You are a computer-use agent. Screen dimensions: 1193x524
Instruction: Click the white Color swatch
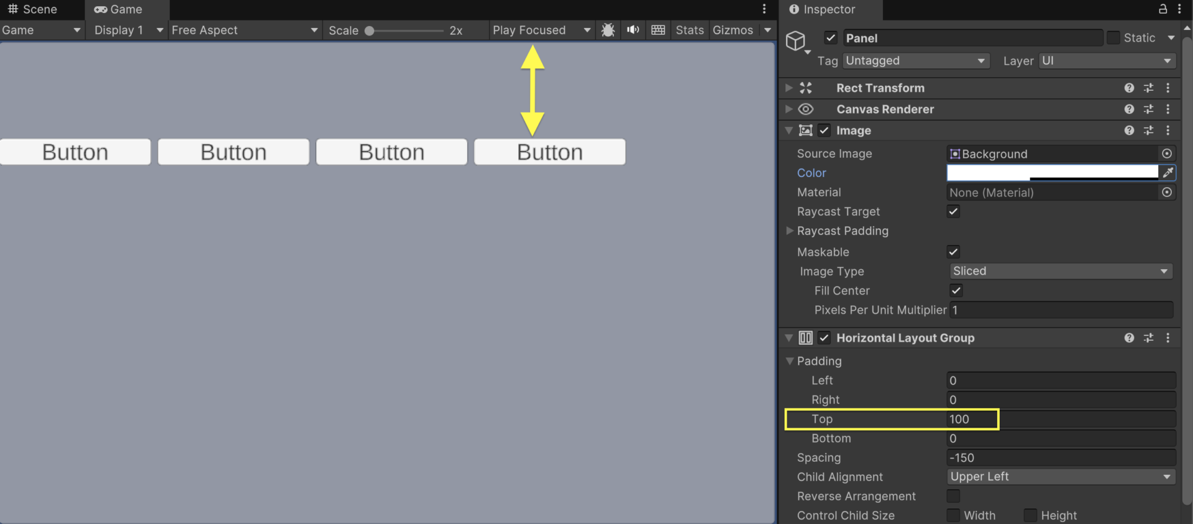click(1053, 173)
